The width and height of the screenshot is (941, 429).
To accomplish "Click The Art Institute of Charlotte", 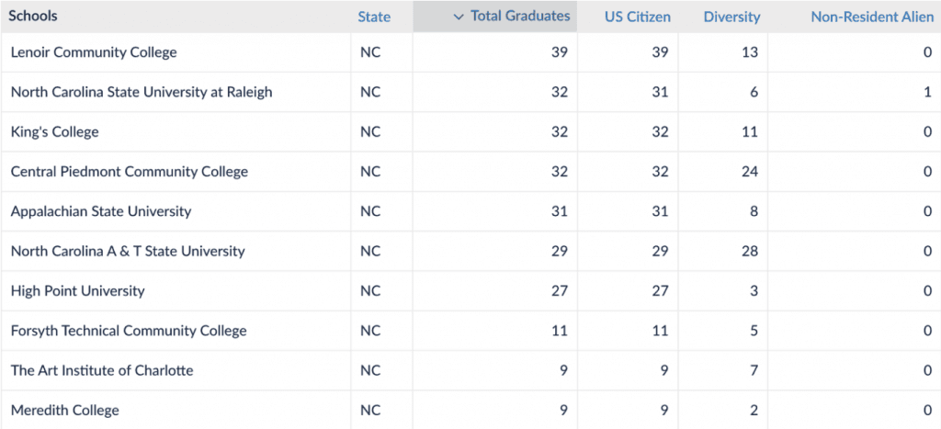I will pyautogui.click(x=101, y=370).
